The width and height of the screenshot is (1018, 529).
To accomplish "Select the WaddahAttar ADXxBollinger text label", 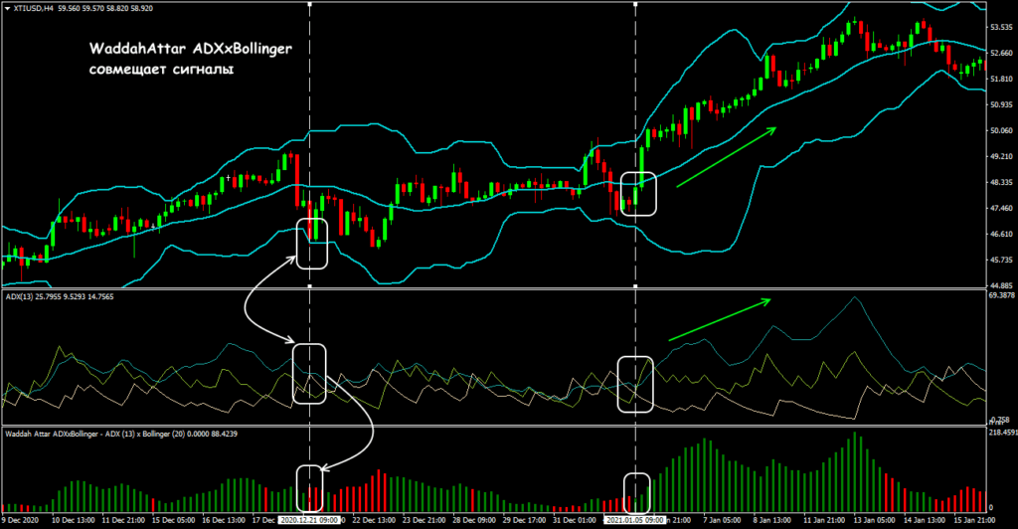I will [186, 48].
